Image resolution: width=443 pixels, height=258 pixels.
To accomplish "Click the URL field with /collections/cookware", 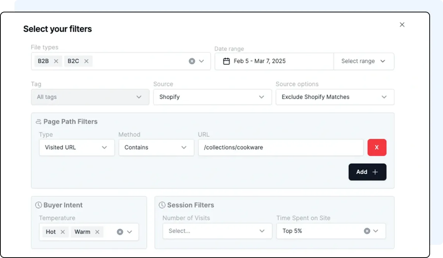I will point(281,147).
